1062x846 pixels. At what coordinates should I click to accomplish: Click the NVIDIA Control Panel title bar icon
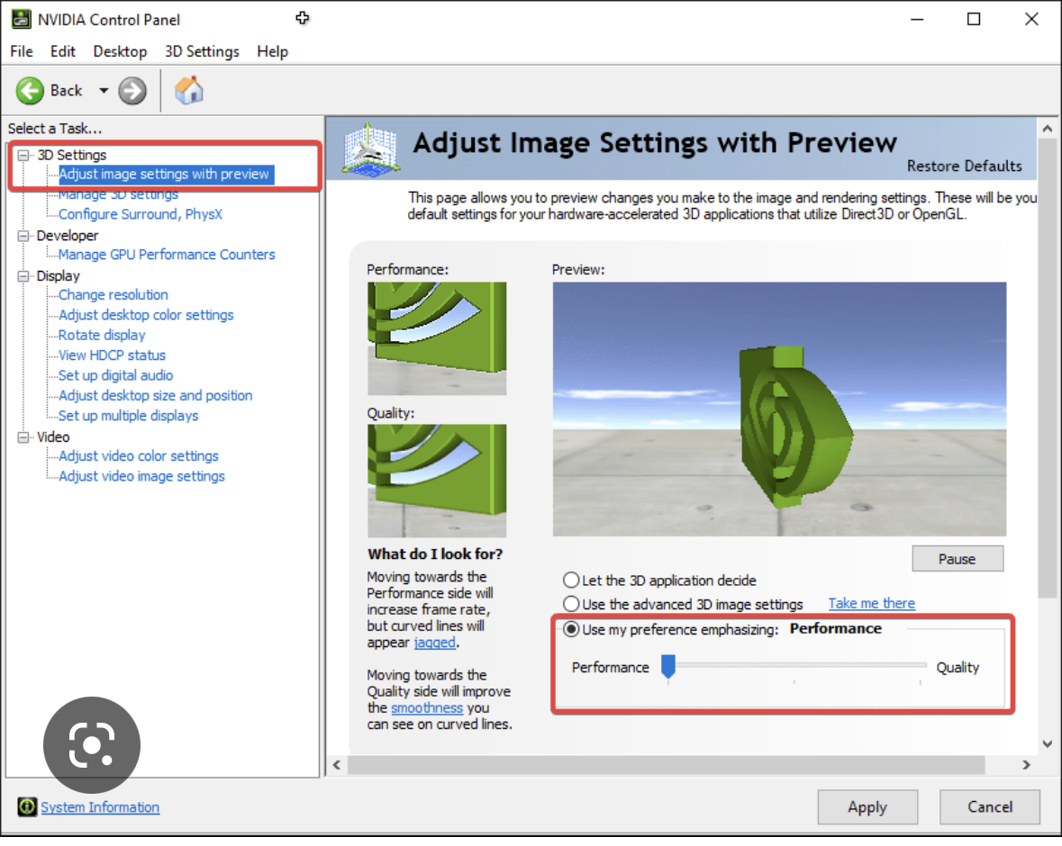tap(21, 19)
